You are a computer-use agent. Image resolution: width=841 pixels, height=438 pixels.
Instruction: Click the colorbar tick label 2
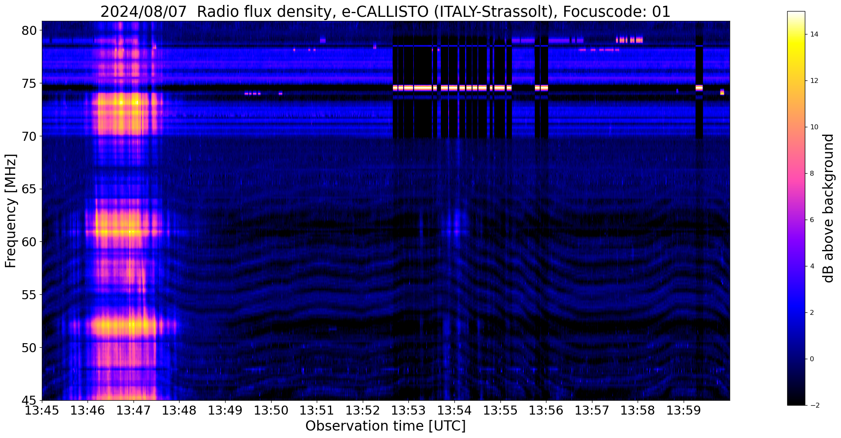point(812,313)
